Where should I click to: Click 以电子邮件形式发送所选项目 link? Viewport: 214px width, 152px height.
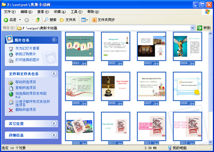click(x=32, y=103)
